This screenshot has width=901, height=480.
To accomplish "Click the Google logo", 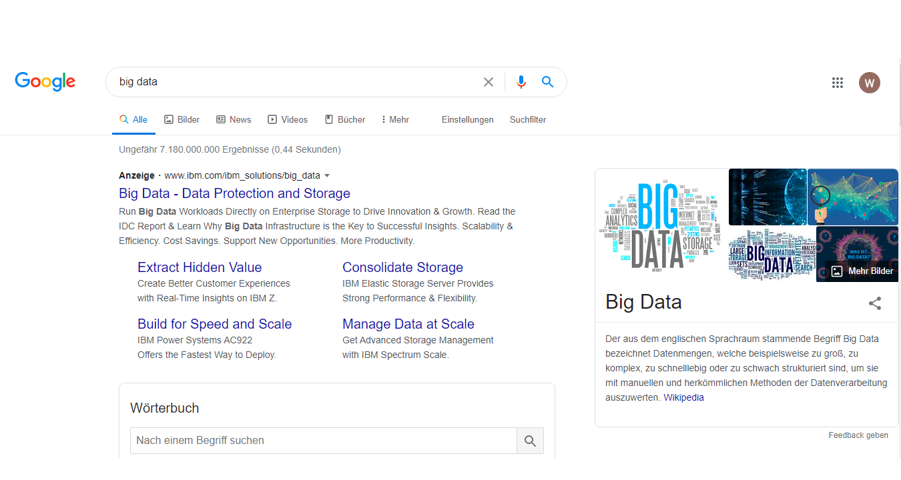I will tap(45, 81).
